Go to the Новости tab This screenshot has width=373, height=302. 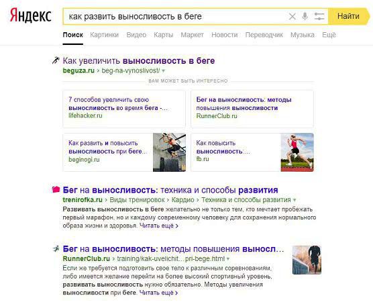pos(225,35)
